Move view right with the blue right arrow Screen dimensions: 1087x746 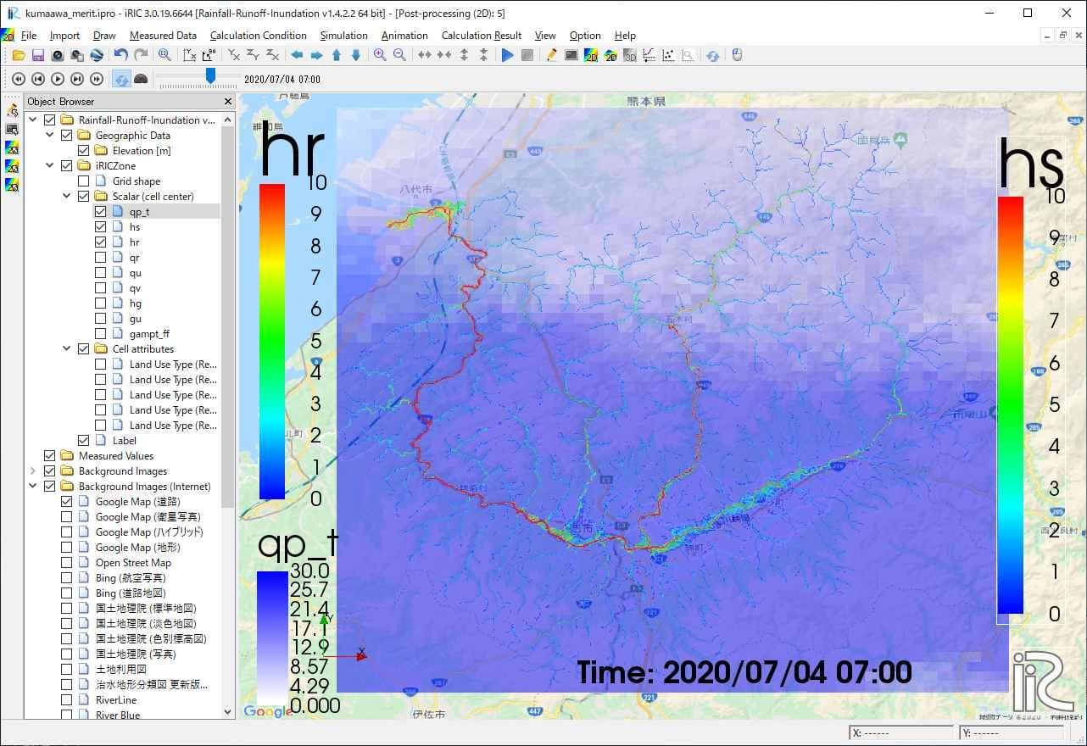316,55
